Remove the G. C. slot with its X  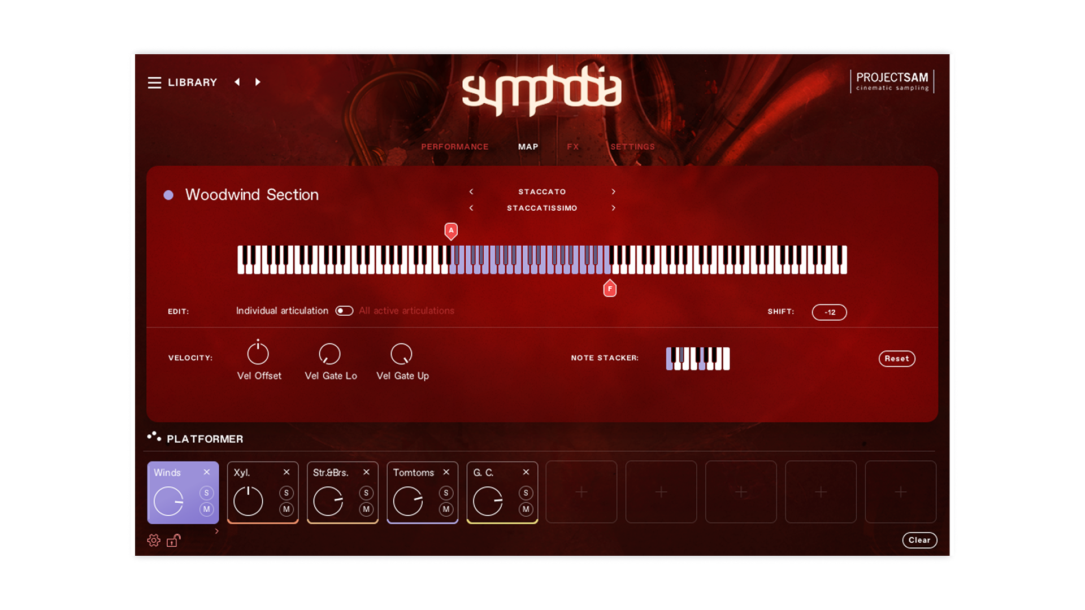coord(526,472)
